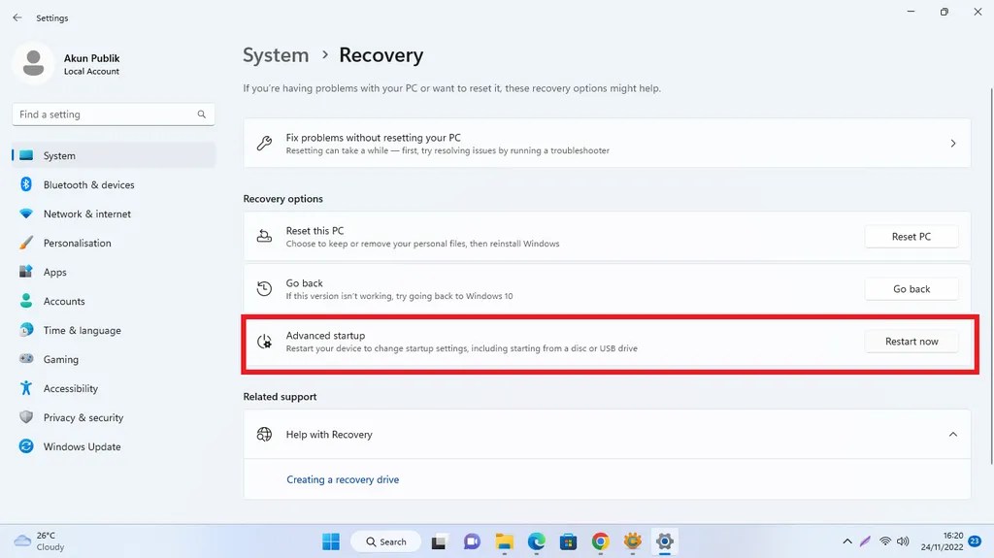The width and height of the screenshot is (994, 558).
Task: Open the weather widget showing 26°C Cloudy
Action: pyautogui.click(x=39, y=542)
